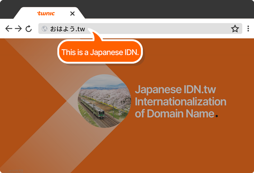Reload the page with the refresh icon
Screen dimensions: 254x173
(x=29, y=29)
